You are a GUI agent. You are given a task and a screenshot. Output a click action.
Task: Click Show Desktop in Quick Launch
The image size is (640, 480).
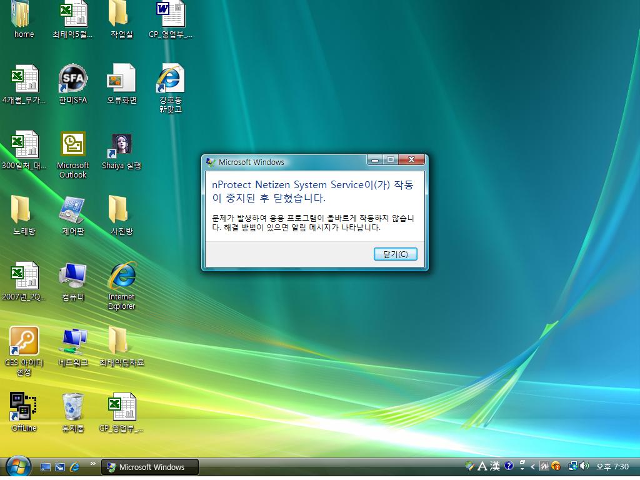tap(45, 467)
